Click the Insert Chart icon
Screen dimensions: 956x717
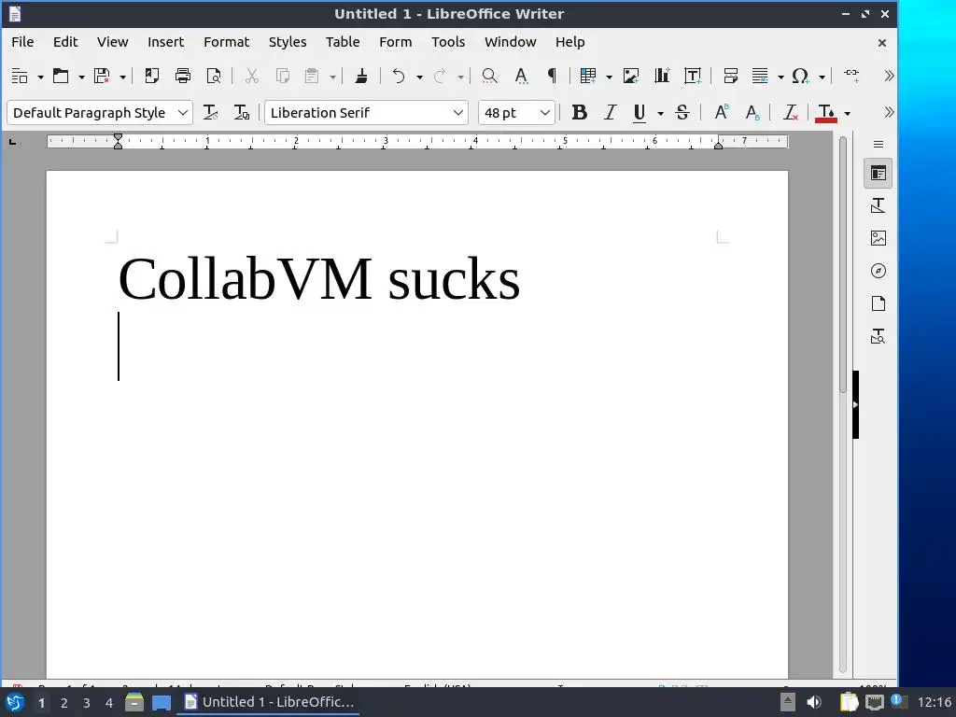[662, 76]
